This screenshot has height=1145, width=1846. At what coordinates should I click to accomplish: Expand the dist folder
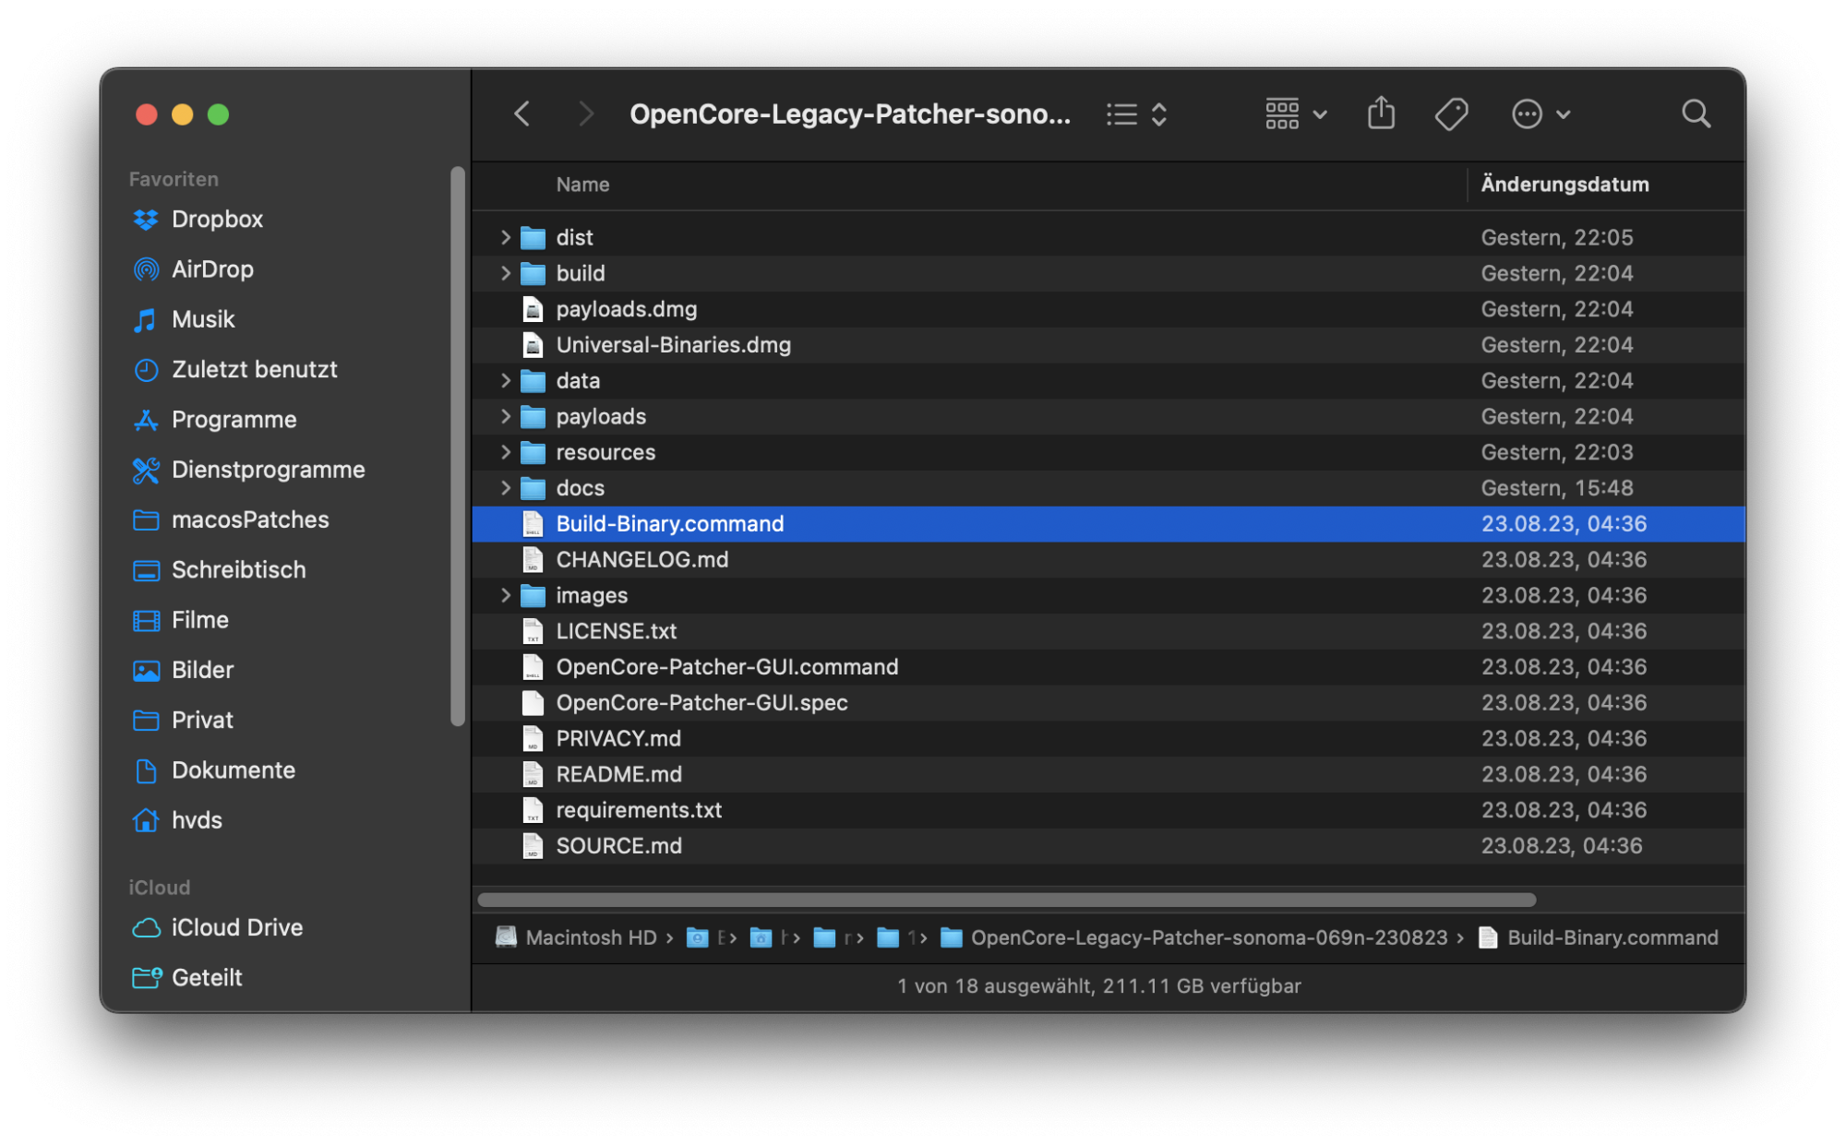point(505,237)
